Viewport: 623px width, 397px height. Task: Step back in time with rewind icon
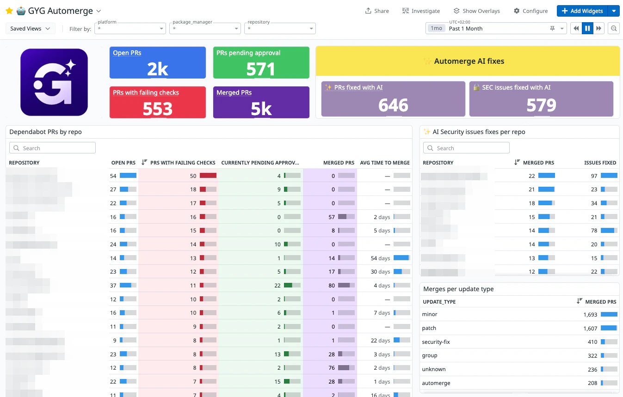pyautogui.click(x=576, y=28)
